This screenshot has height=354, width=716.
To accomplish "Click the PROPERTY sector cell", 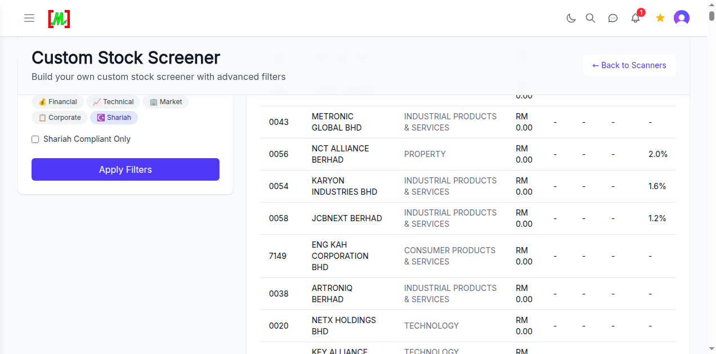I will 425,154.
